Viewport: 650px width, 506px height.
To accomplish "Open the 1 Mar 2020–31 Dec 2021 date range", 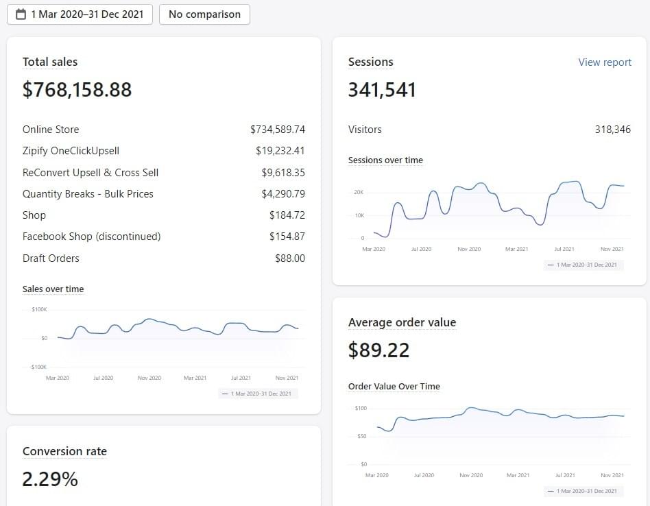I will (87, 14).
